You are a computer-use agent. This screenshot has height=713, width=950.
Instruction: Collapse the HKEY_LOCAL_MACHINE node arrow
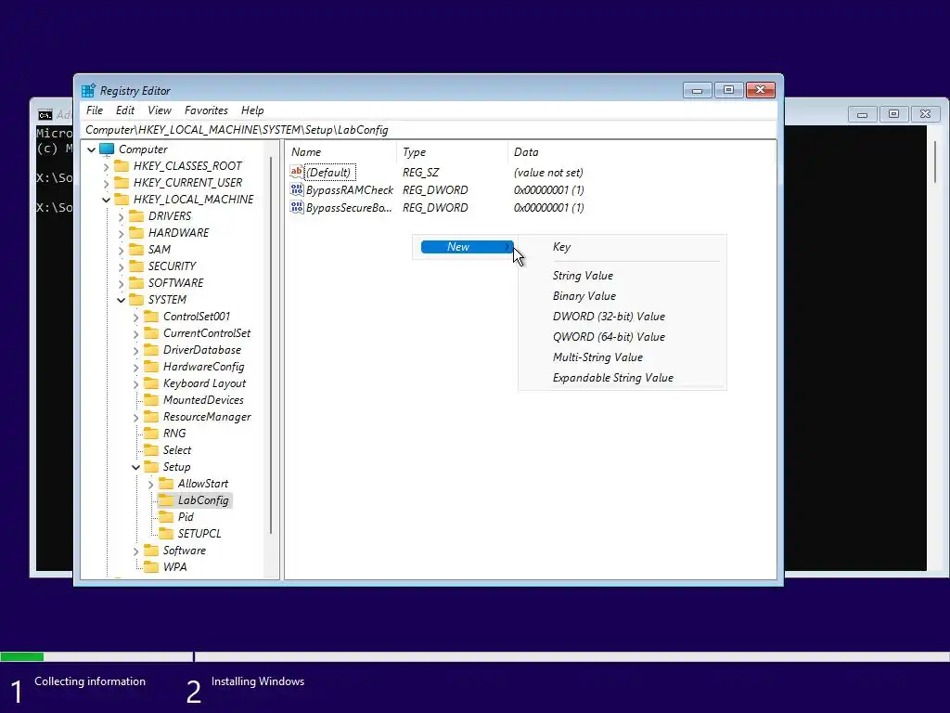(106, 200)
